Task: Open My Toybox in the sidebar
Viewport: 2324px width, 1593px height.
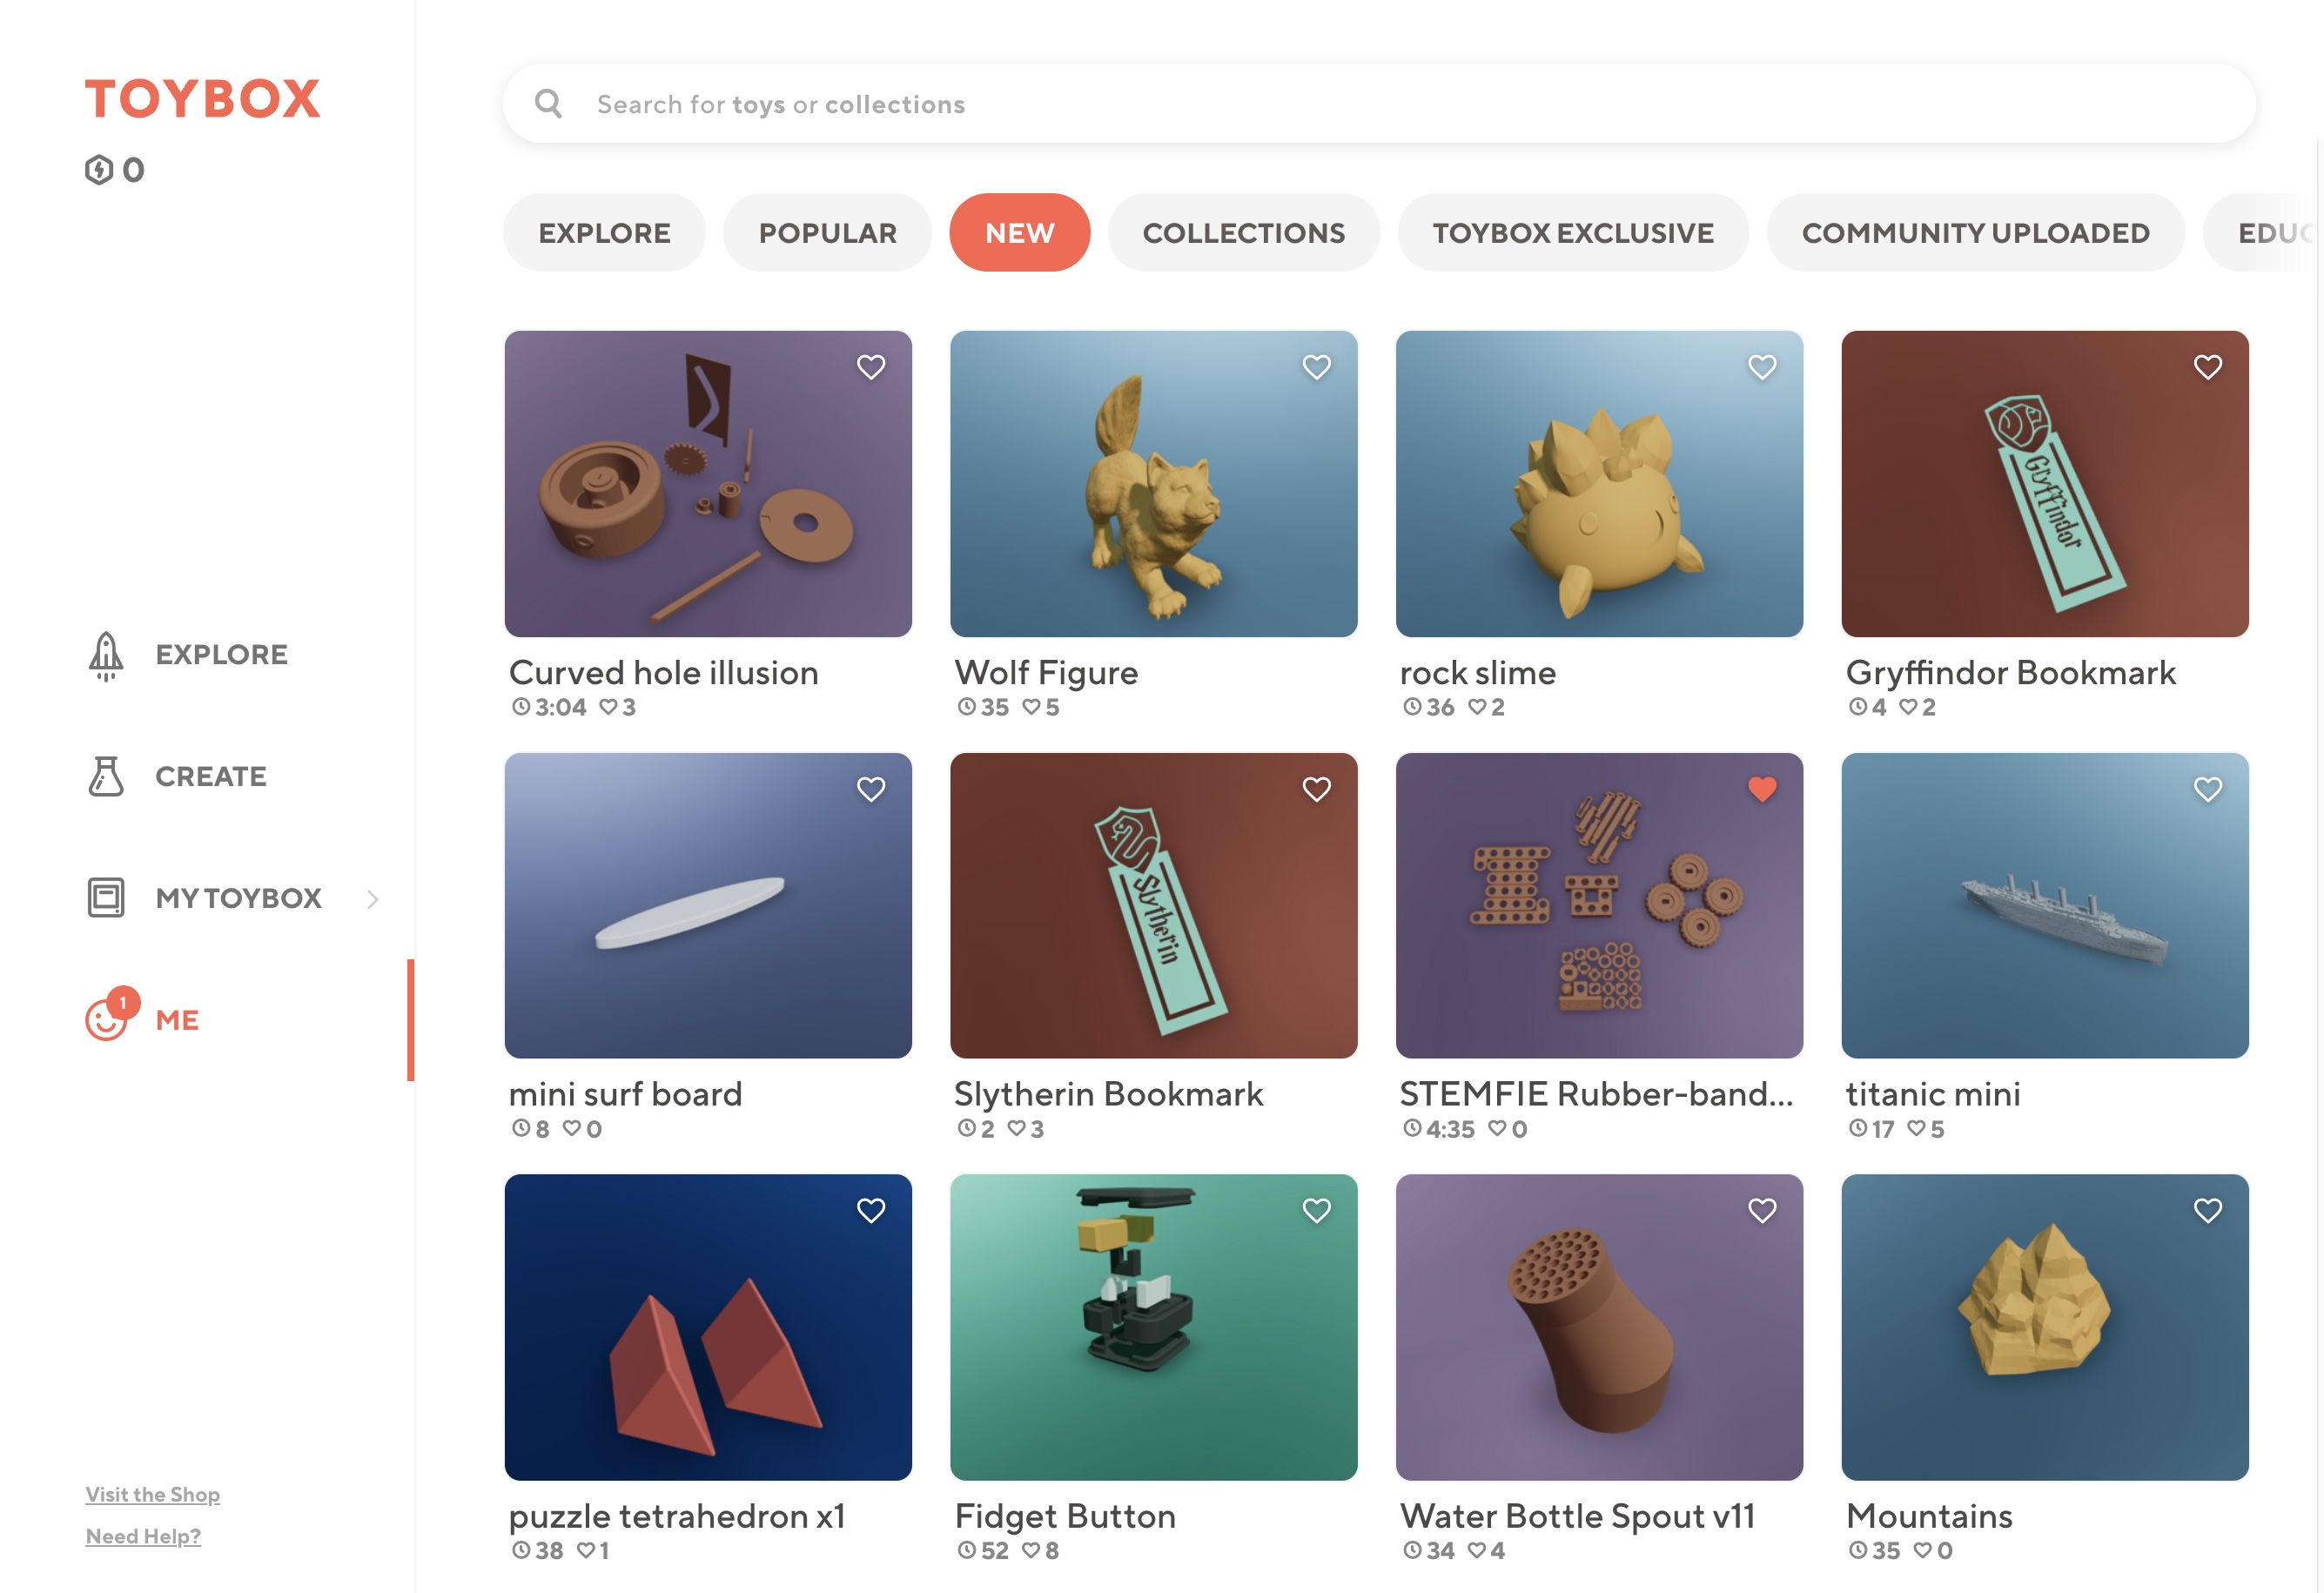Action: [x=238, y=898]
